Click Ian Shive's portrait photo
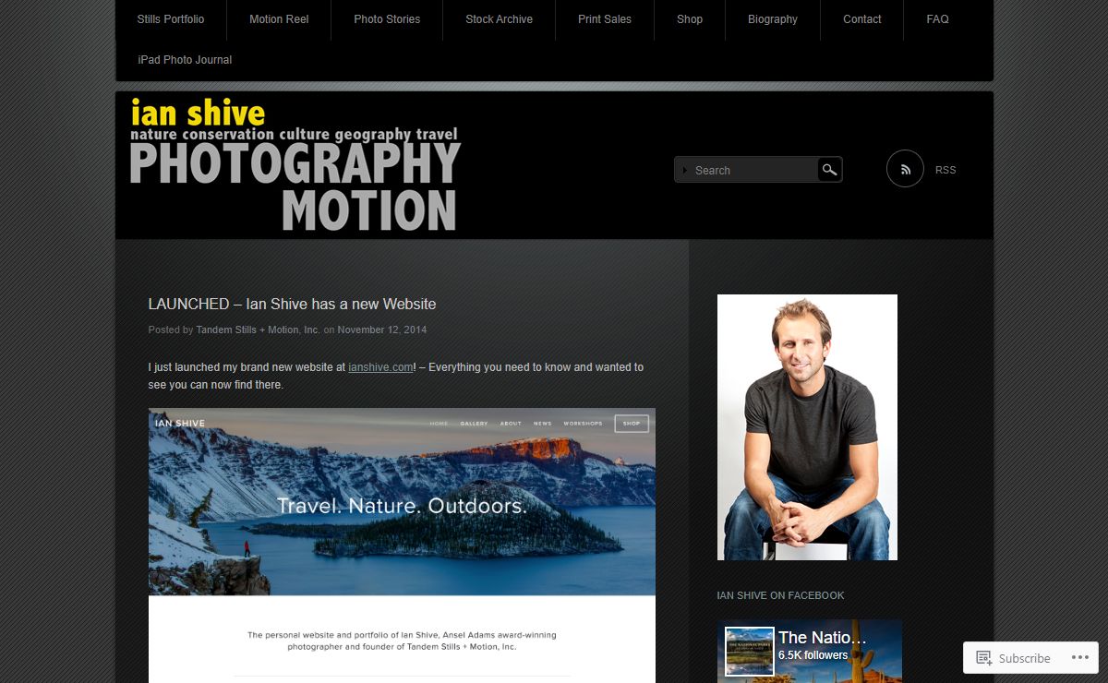1108x683 pixels. click(807, 427)
